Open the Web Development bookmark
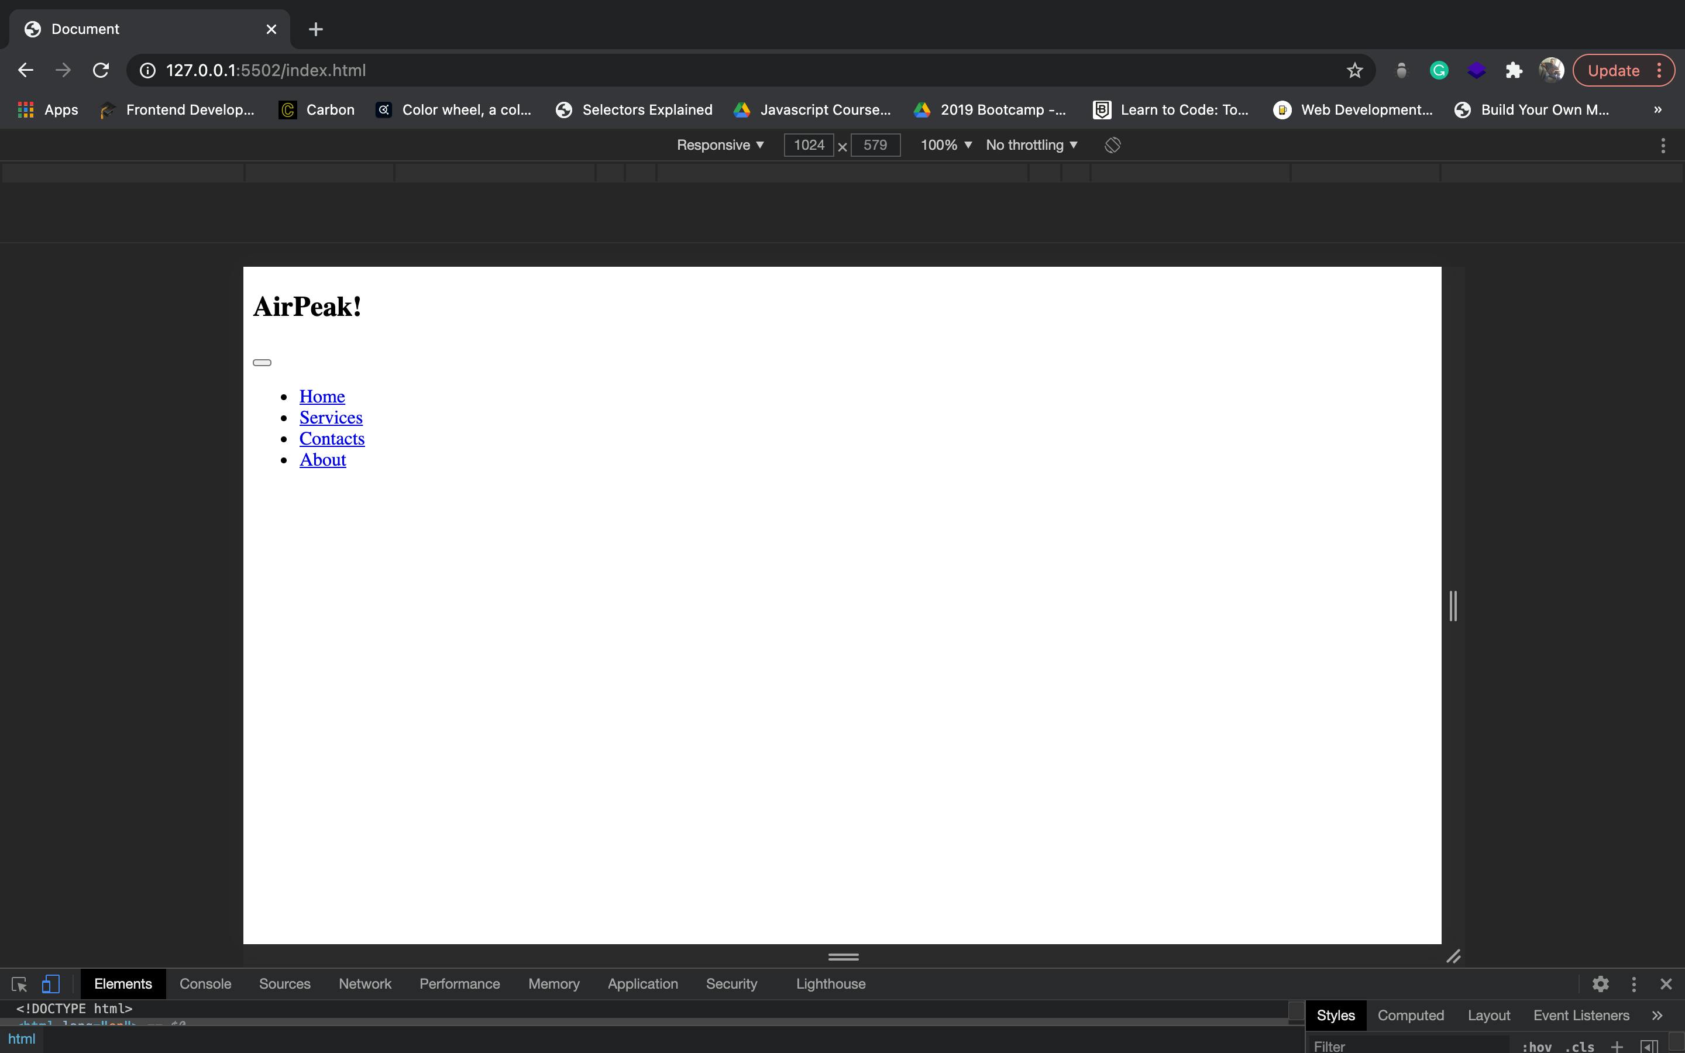Screen dimensions: 1685x1053 click(x=1353, y=109)
